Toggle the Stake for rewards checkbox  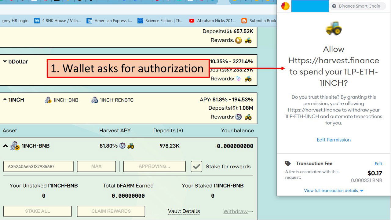coord(196,167)
